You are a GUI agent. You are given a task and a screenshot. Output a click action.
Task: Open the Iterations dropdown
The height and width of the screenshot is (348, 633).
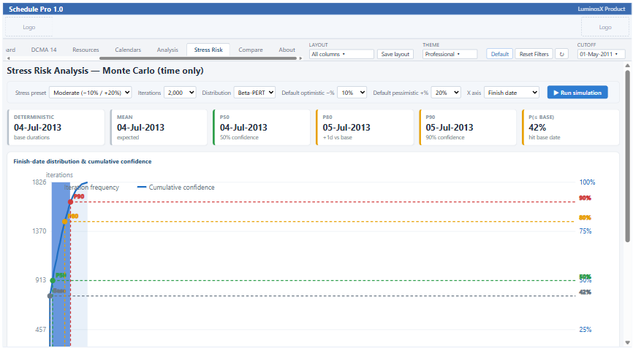pos(180,93)
